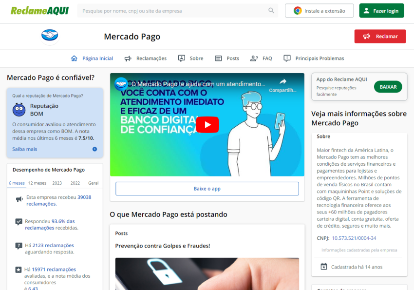Click the megaphone icon beside received complaints

point(19,199)
